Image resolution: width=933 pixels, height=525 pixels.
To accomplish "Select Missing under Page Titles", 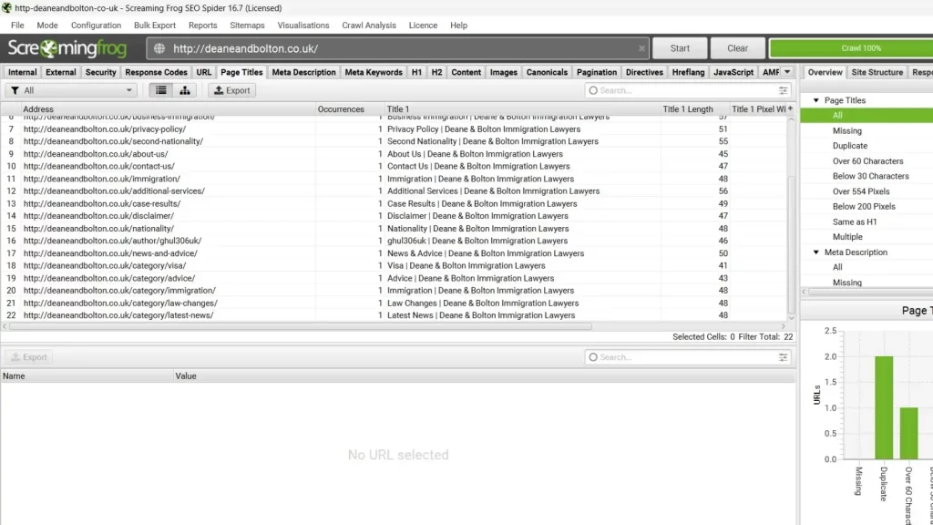I will tap(846, 131).
